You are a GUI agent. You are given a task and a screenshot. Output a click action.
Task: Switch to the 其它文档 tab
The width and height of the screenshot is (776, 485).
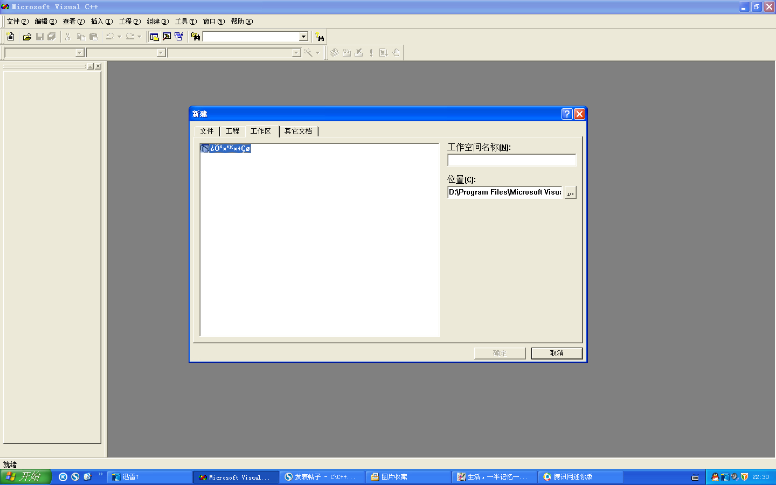[299, 131]
